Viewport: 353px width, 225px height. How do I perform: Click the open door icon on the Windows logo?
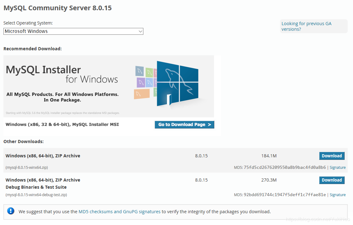coord(169,100)
